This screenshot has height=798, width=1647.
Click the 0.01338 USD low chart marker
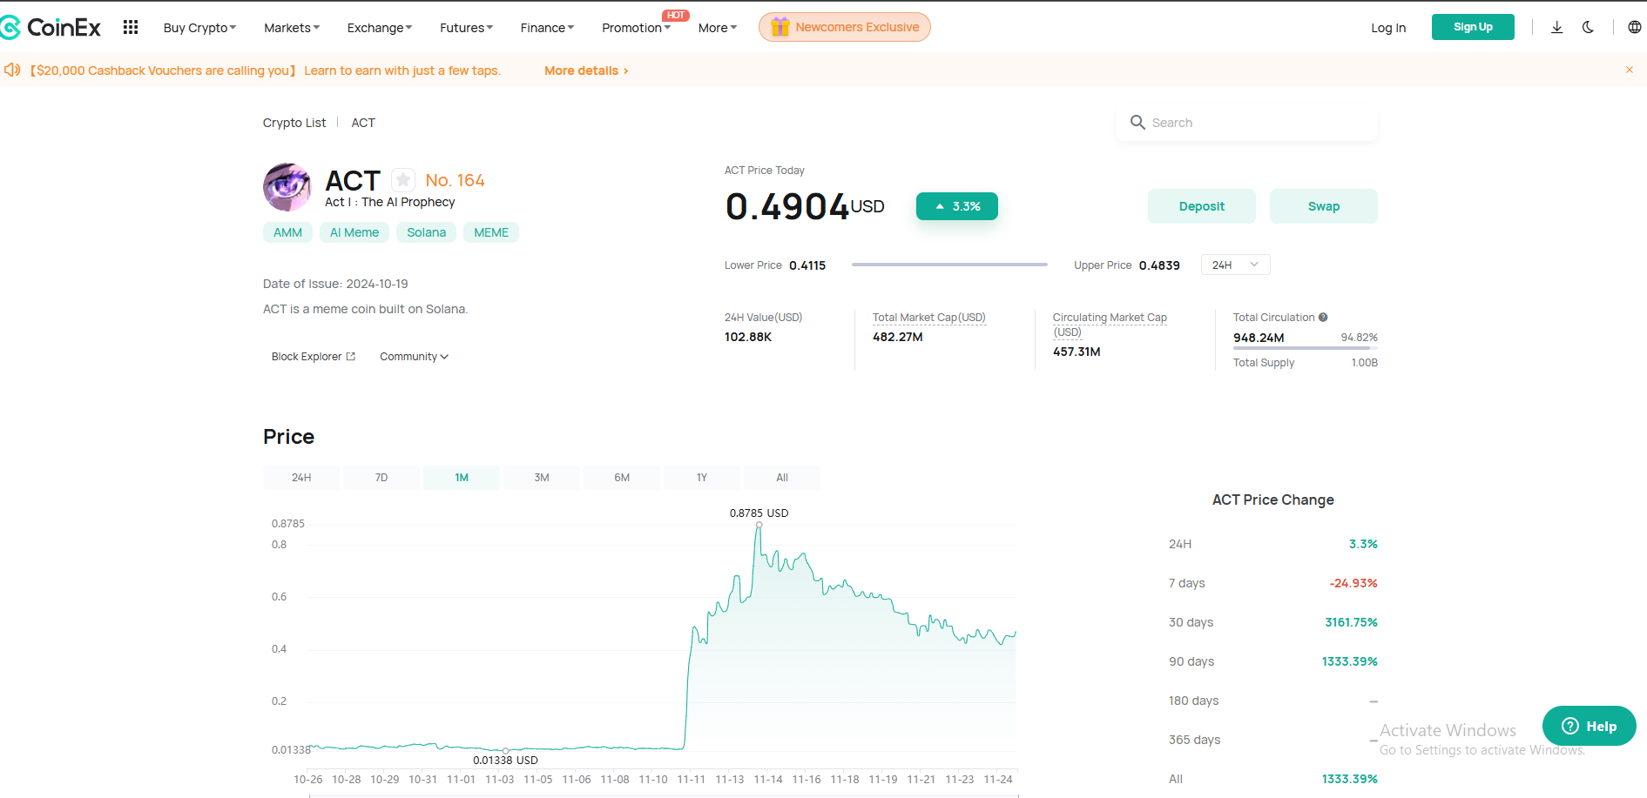505,750
